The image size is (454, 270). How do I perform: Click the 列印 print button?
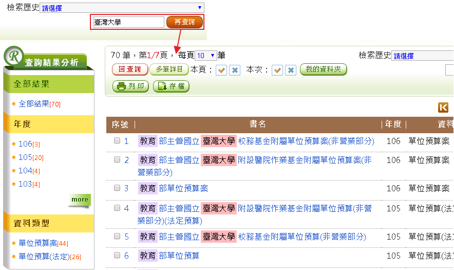pyautogui.click(x=130, y=86)
